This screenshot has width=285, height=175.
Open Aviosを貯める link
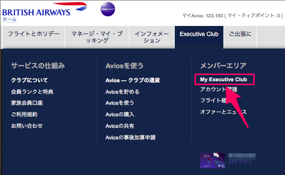point(122,92)
